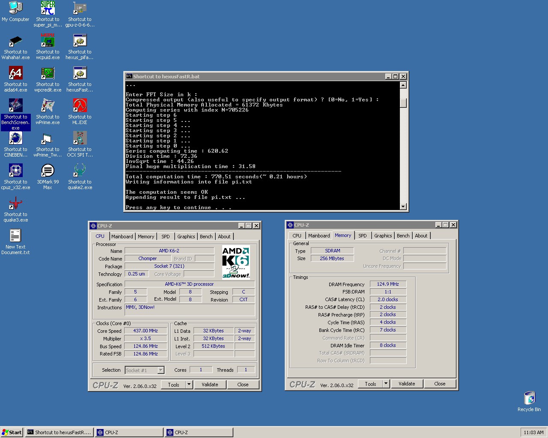The width and height of the screenshot is (548, 438).
Task: Click the DRAM Frequency value 124.9 MHz
Action: [388, 284]
